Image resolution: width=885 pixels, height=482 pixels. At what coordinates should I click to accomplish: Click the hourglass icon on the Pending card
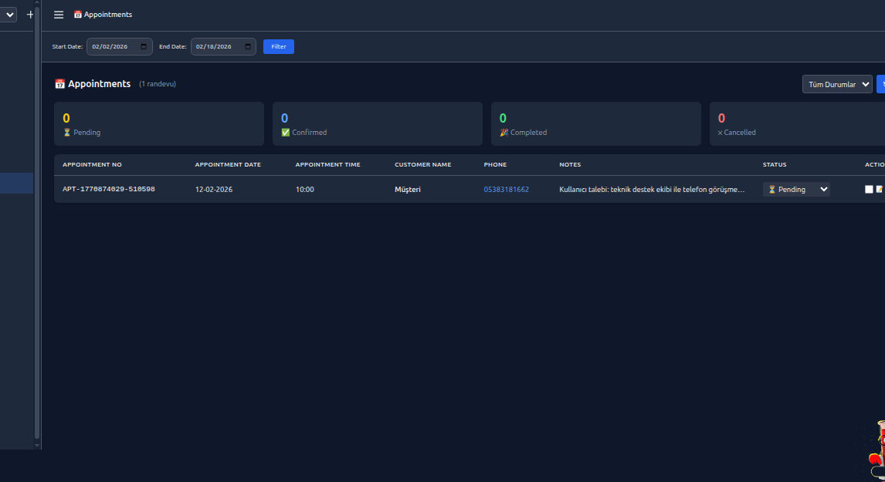68,132
